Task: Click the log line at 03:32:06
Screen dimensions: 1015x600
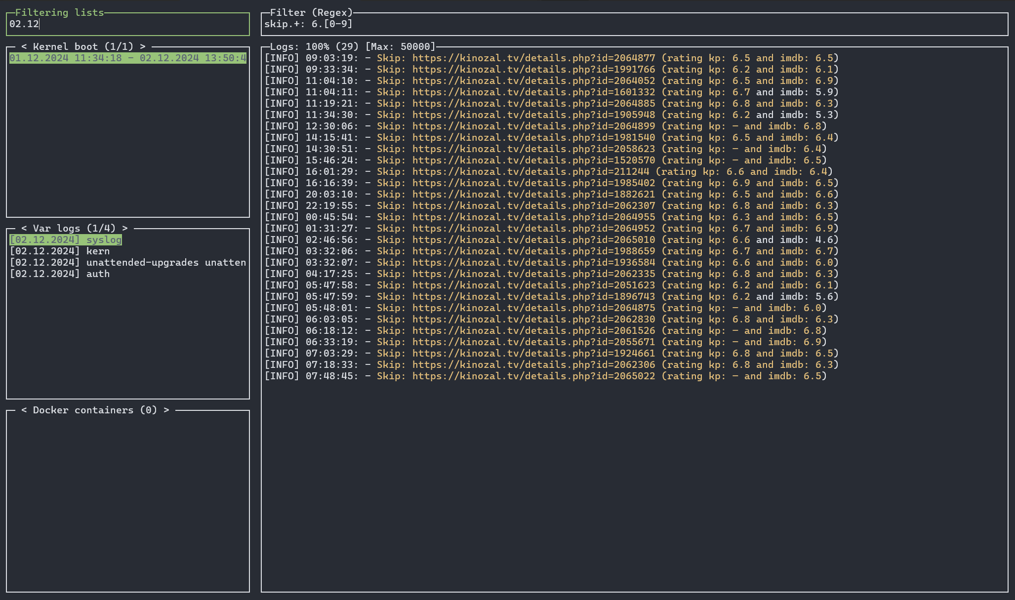Action: pos(552,251)
